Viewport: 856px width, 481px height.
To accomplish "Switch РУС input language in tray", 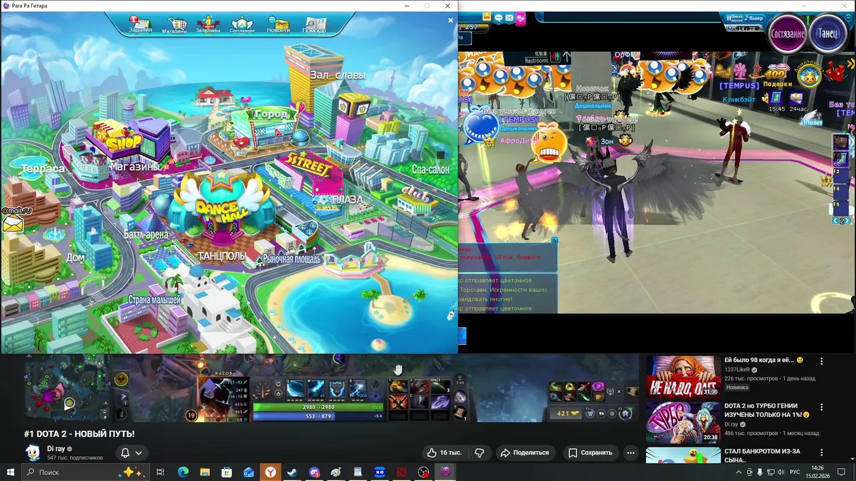I will (795, 472).
